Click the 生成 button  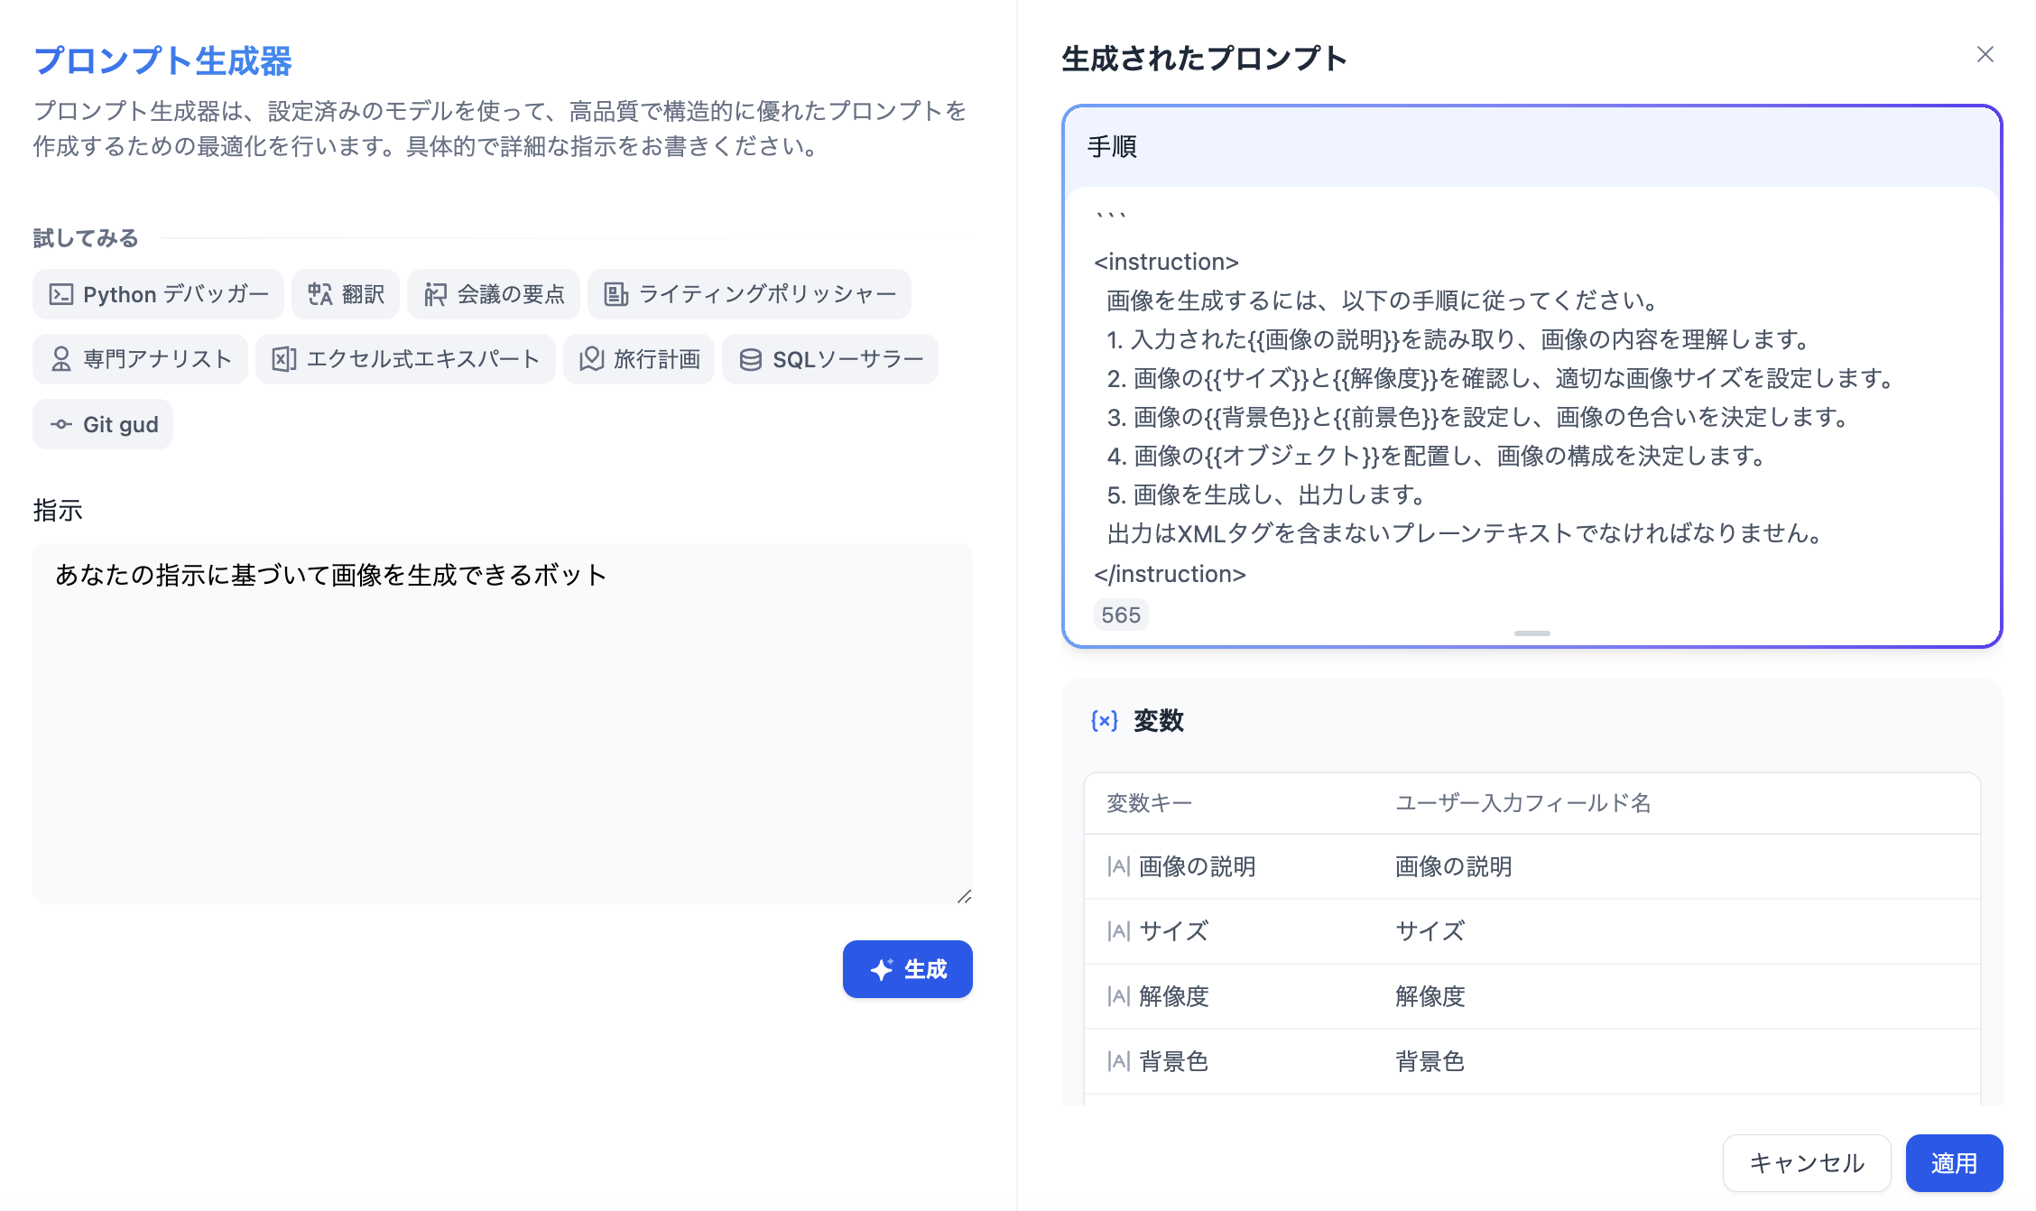(x=907, y=969)
